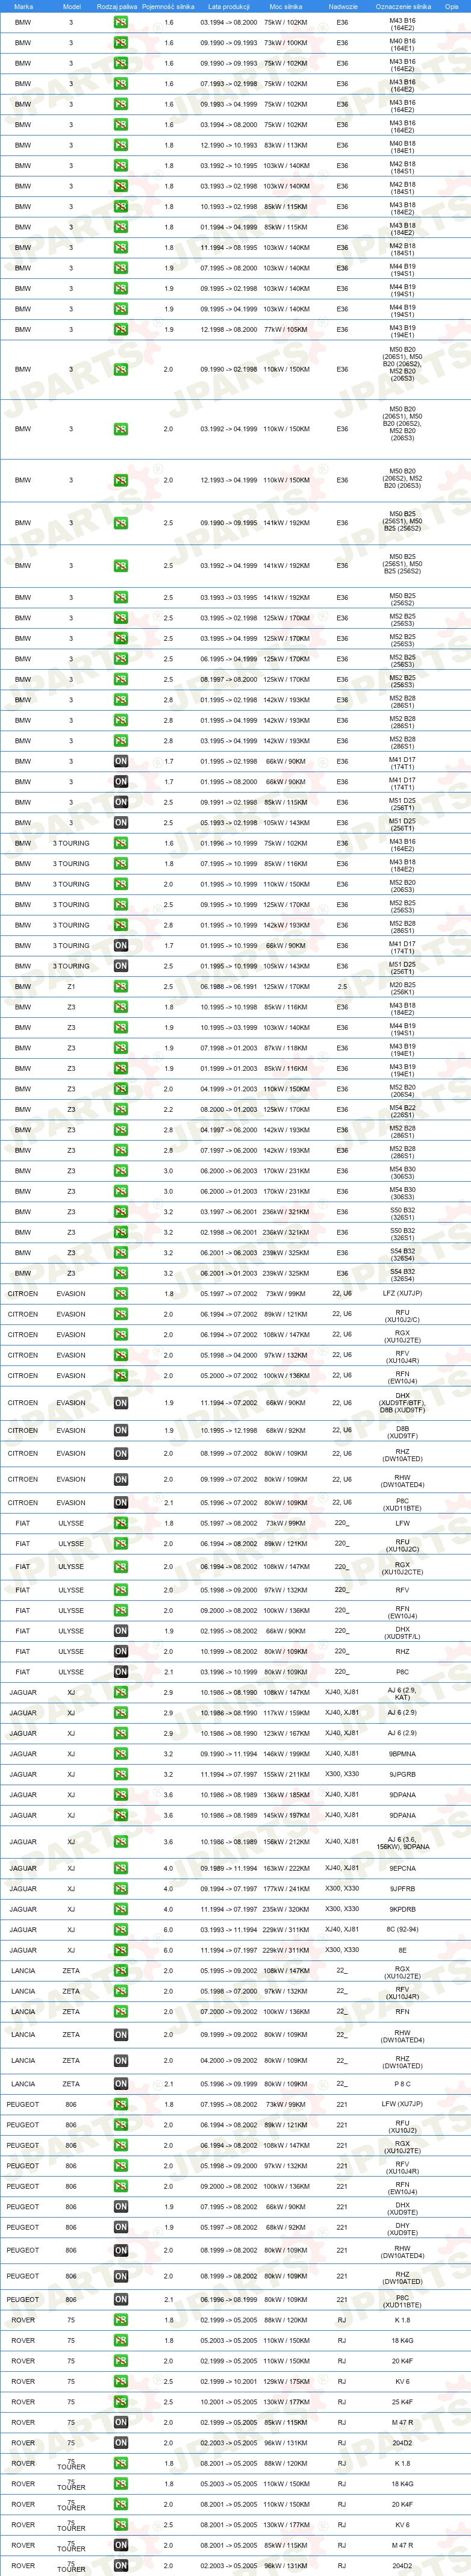Click diesel ON icon in Peugeot 806 P8C row
This screenshot has height=2576, width=471.
(120, 2299)
